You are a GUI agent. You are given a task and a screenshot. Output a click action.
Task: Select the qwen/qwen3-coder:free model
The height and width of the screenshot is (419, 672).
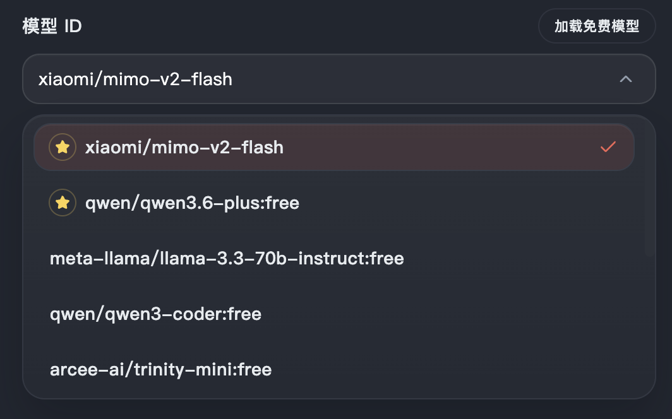tap(155, 314)
